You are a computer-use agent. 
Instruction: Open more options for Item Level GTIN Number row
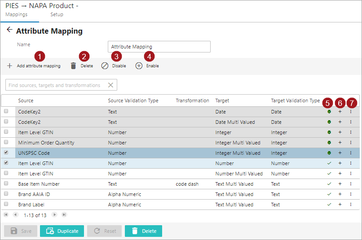pyautogui.click(x=351, y=163)
